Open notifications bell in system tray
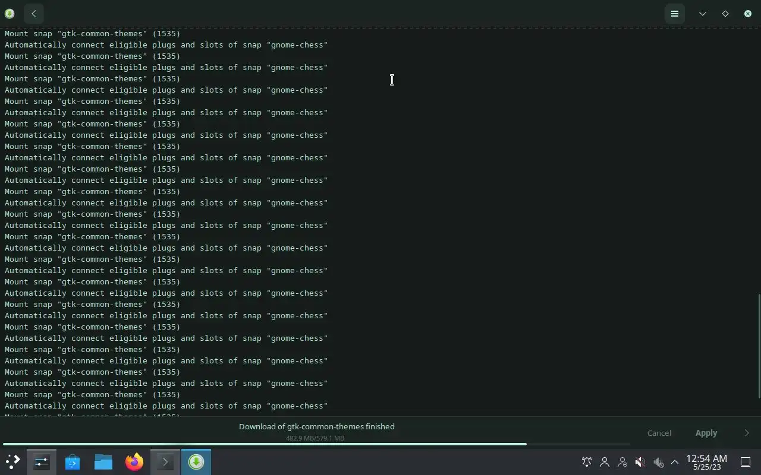Image resolution: width=761 pixels, height=475 pixels. coord(587,462)
